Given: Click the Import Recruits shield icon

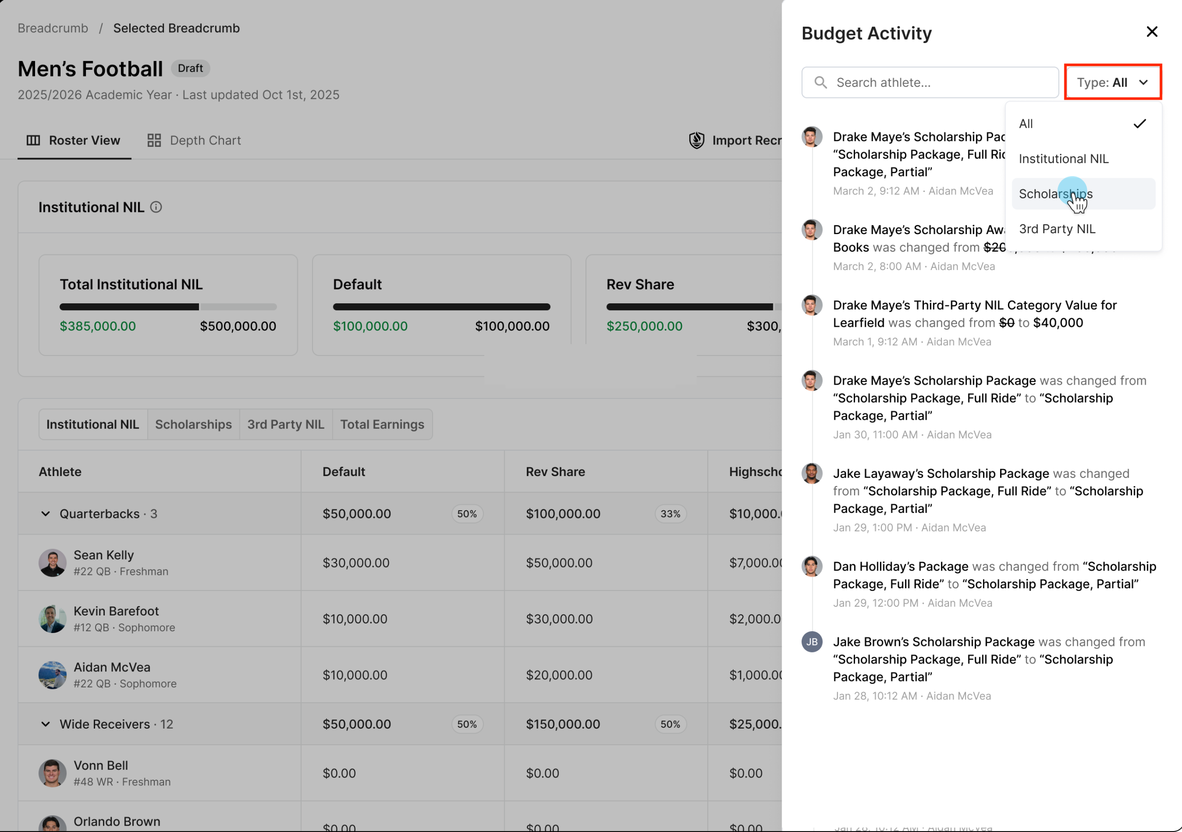Looking at the screenshot, I should pos(697,140).
